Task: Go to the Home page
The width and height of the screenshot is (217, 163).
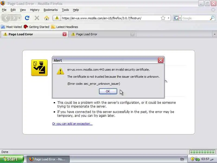Action: pyautogui.click(x=47, y=18)
